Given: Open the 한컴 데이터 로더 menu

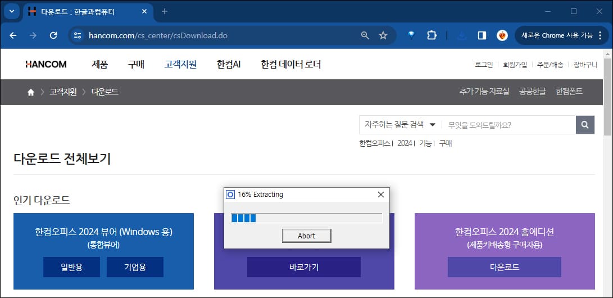Looking at the screenshot, I should coord(291,65).
